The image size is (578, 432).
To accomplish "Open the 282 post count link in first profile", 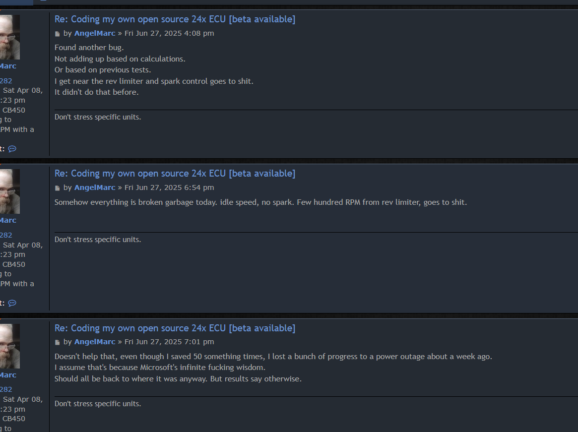I will pyautogui.click(x=6, y=81).
